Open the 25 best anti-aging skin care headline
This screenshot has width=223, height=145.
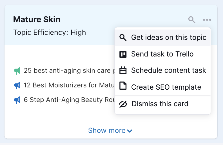[x=69, y=71]
